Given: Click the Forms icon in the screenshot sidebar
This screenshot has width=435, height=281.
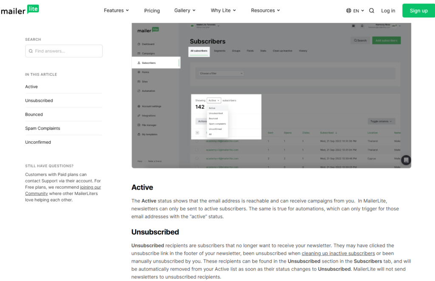Looking at the screenshot, I should [x=139, y=72].
